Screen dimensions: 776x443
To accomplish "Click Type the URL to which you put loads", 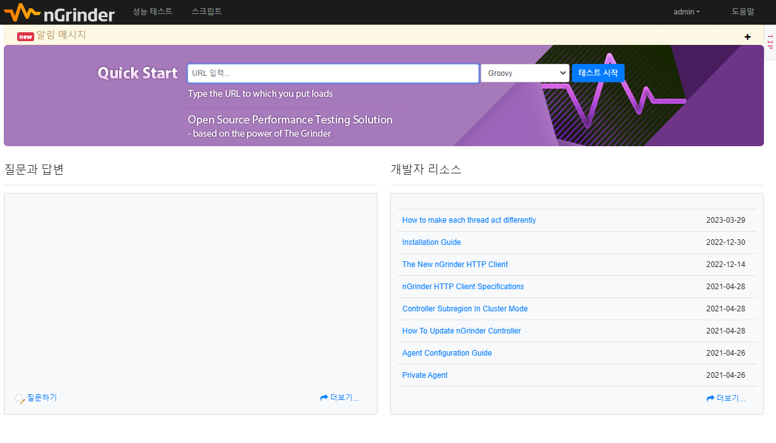I will [x=260, y=94].
